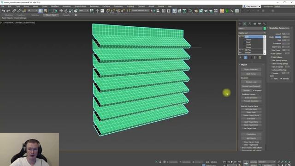Enable the Sim on Render checkbox

(271, 67)
